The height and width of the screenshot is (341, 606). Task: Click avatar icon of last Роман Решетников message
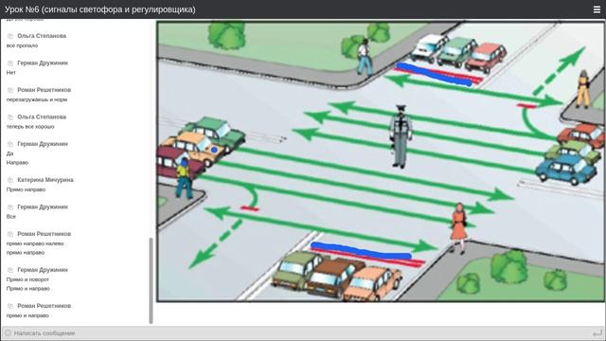(10, 306)
